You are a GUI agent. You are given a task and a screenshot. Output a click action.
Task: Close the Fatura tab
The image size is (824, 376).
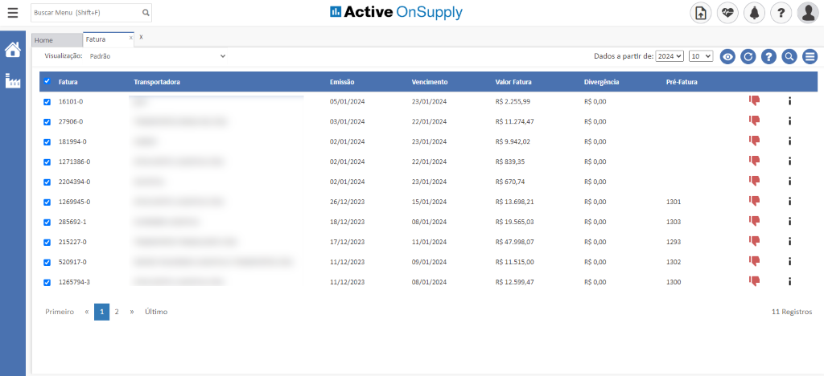click(x=131, y=38)
